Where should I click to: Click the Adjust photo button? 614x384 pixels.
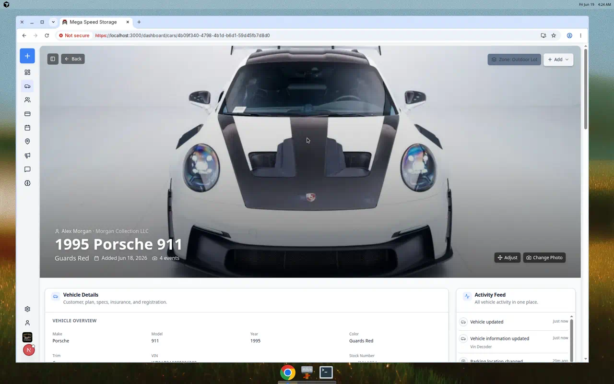pos(508,258)
